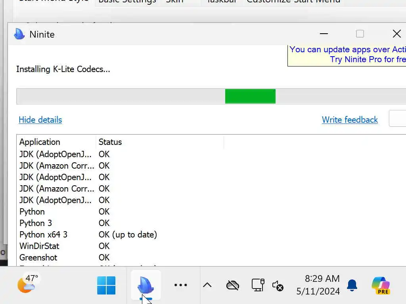
Task: Open the network/display tray icon
Action: point(258,285)
